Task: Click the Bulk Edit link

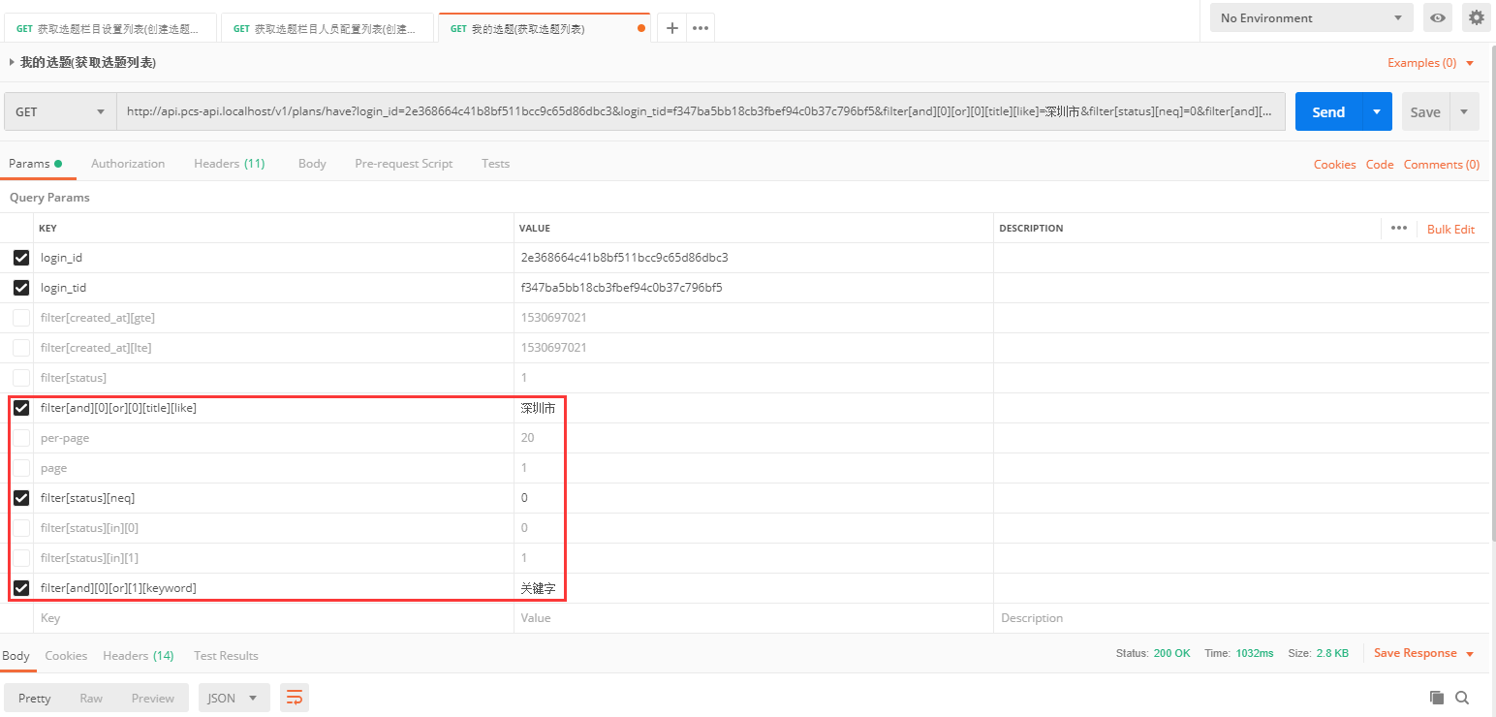Action: 1450,229
